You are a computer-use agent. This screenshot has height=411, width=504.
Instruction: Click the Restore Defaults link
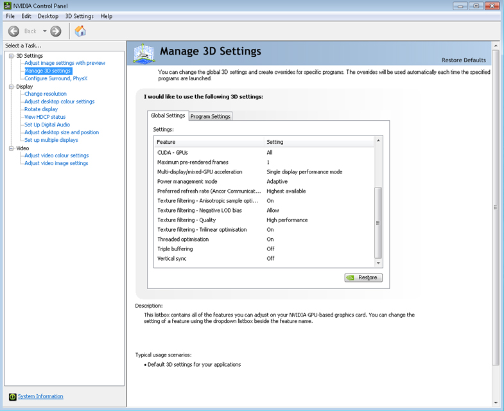click(464, 60)
